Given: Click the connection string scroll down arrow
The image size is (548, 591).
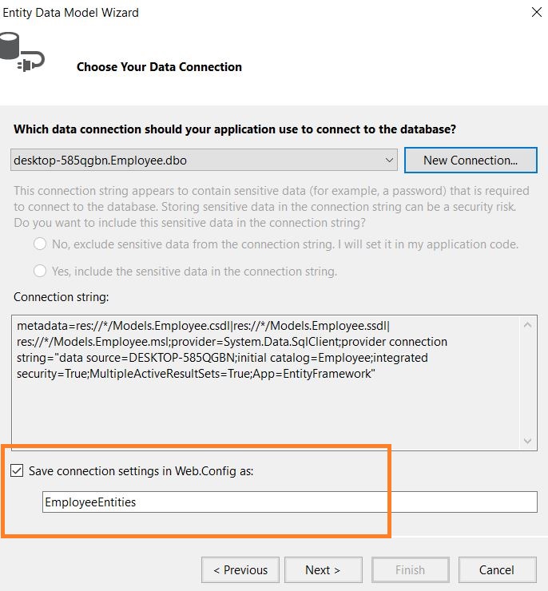Looking at the screenshot, I should [528, 440].
